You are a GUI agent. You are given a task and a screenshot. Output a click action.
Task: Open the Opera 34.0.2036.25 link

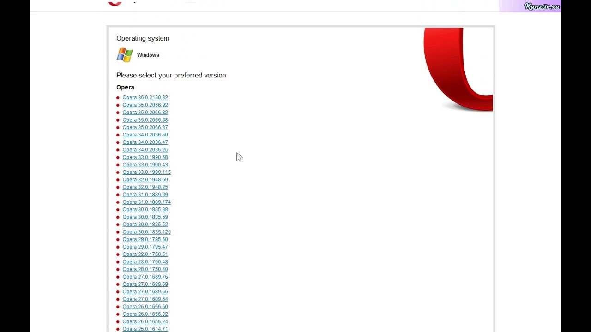(x=145, y=149)
